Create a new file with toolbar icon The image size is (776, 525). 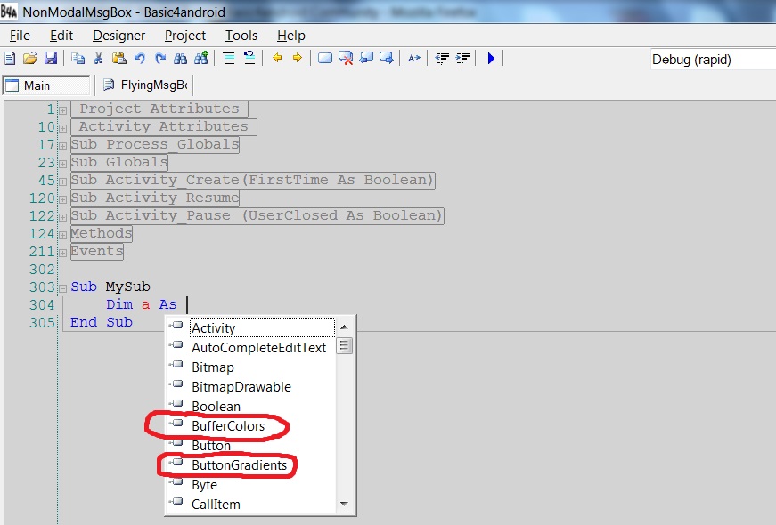coord(10,59)
